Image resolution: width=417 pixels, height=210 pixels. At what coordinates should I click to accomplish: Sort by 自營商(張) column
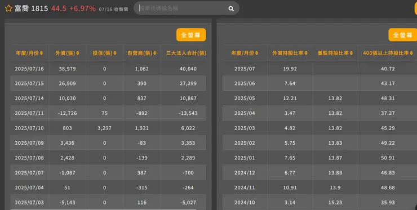click(142, 53)
